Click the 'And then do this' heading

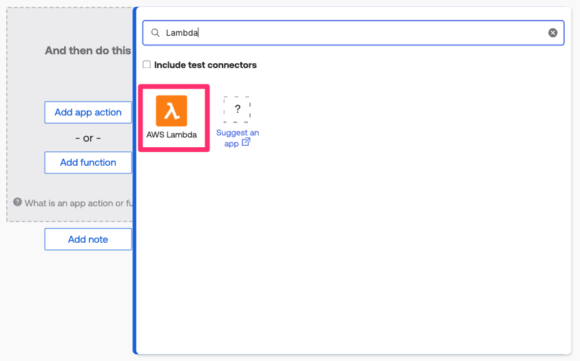coord(88,51)
